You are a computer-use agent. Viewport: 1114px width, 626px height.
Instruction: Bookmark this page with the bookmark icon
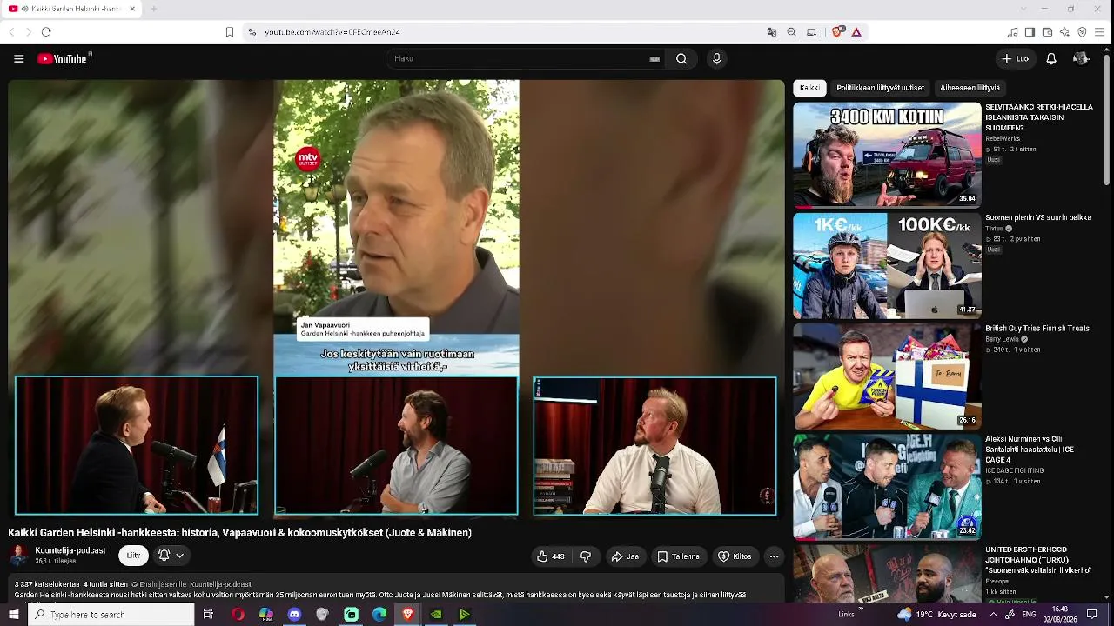click(230, 32)
